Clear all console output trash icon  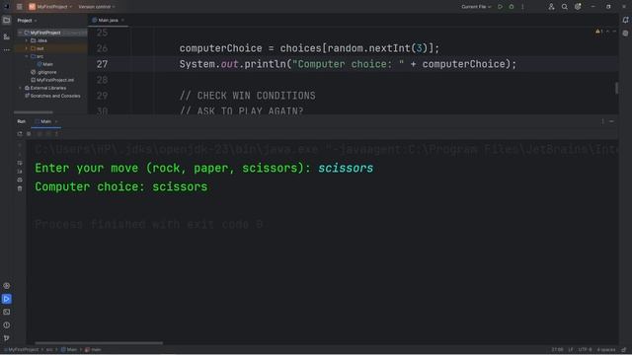click(x=20, y=188)
